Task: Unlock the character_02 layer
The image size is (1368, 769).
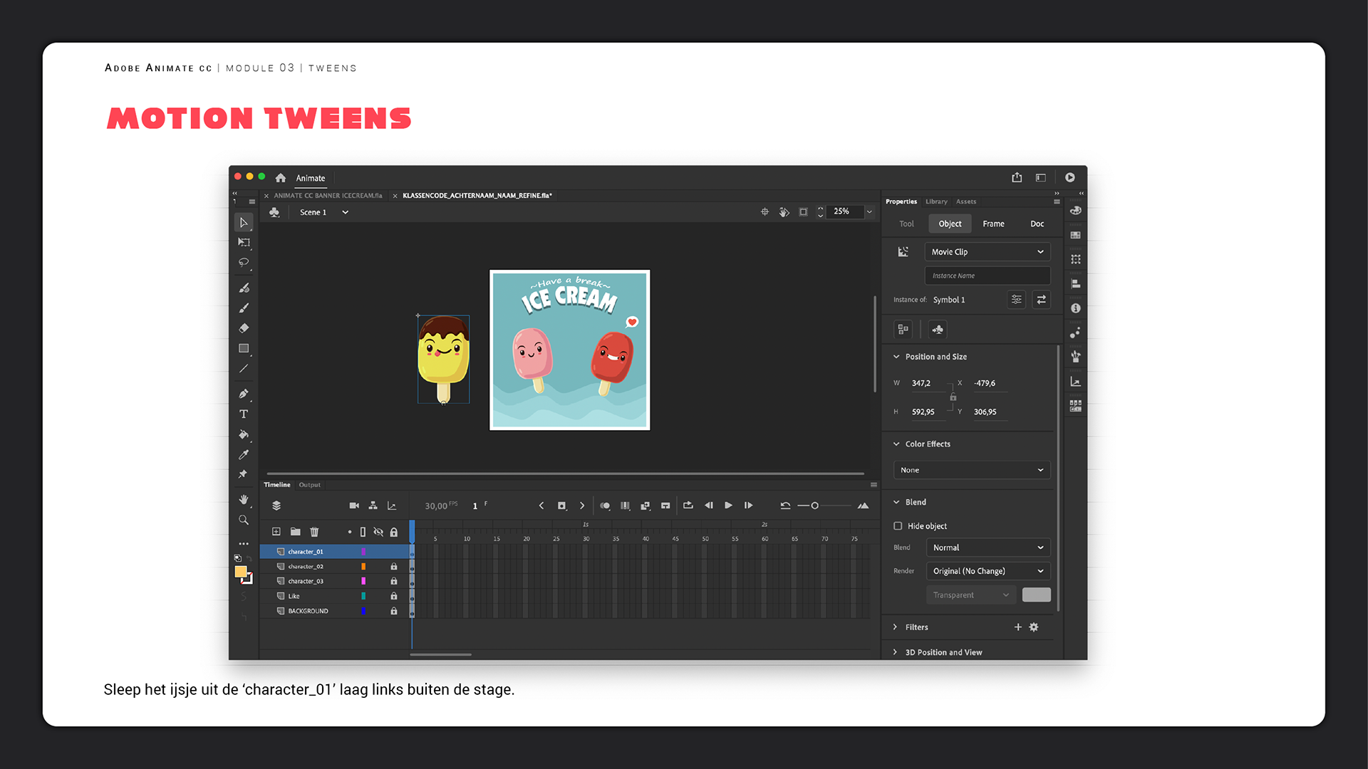Action: point(393,567)
